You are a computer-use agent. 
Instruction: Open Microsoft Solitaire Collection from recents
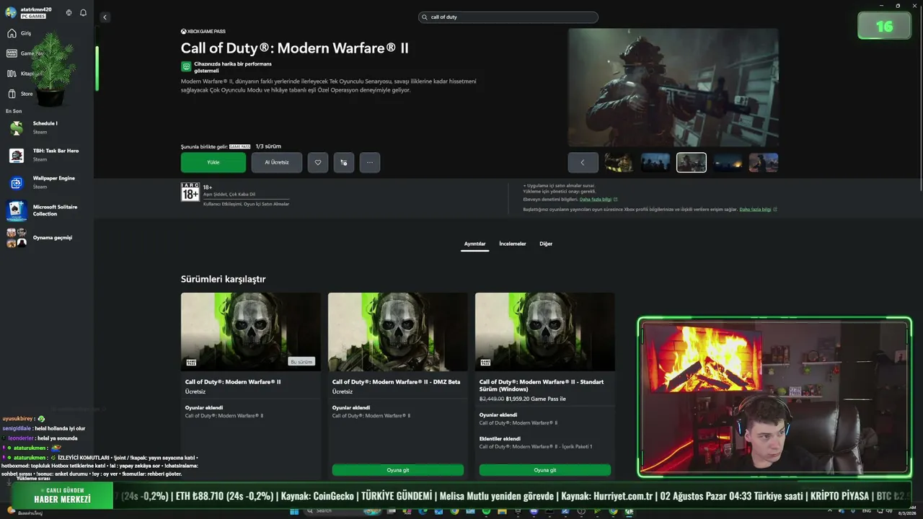[47, 210]
